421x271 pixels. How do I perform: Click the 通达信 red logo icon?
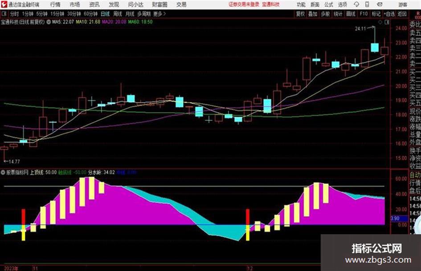tap(4, 4)
